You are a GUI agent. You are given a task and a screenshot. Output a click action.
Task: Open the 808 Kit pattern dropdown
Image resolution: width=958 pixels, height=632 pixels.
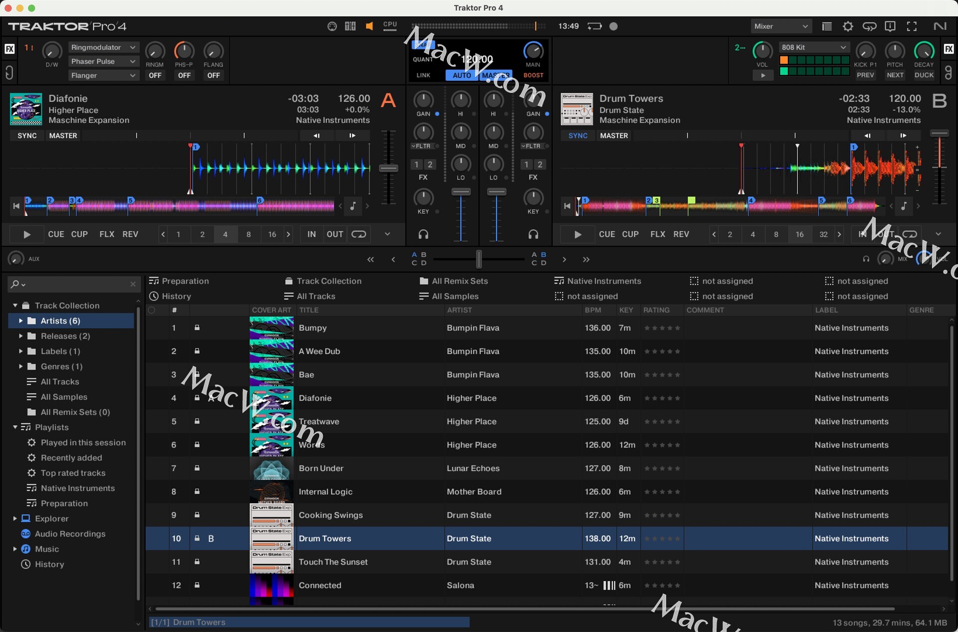(814, 47)
